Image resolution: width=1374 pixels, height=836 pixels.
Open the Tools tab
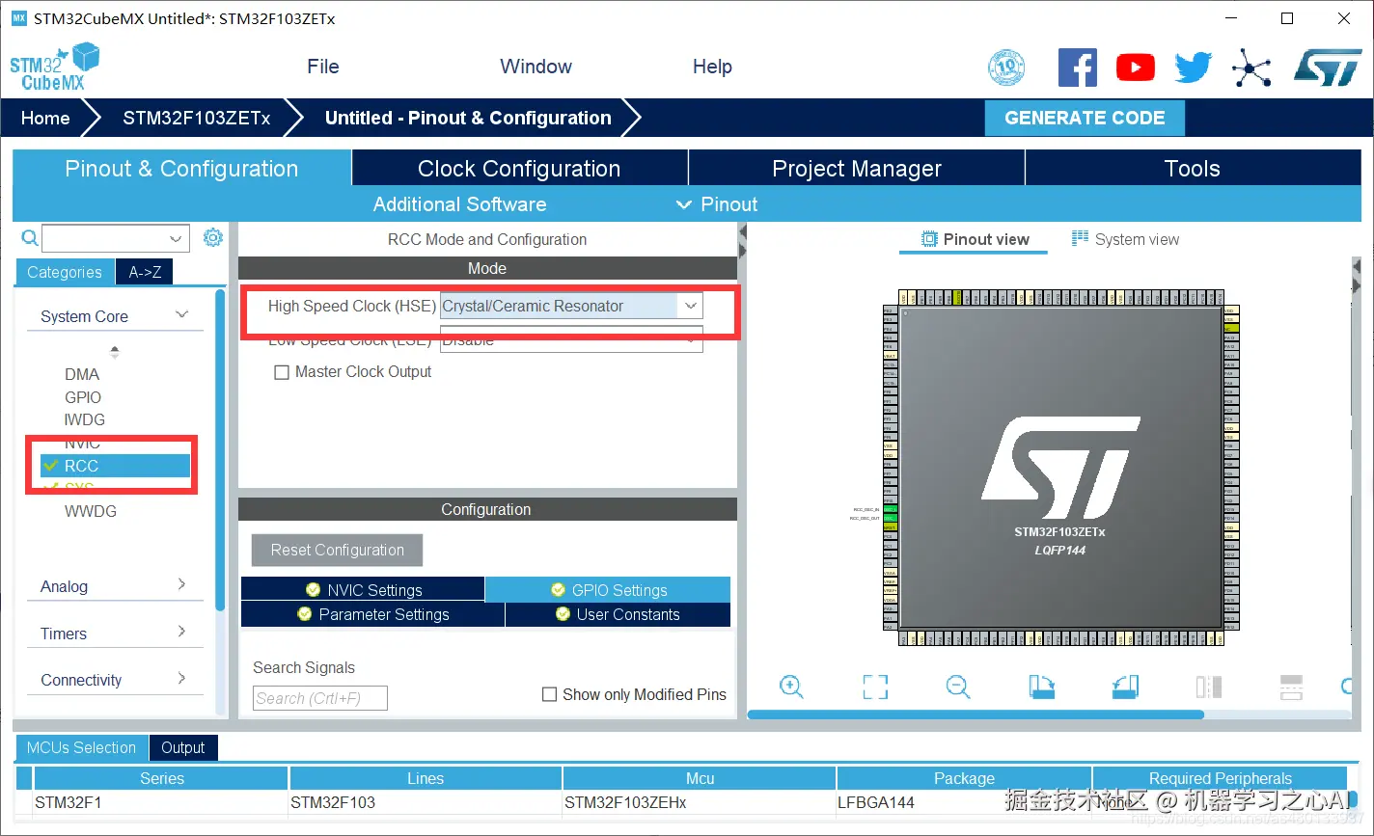1193,168
